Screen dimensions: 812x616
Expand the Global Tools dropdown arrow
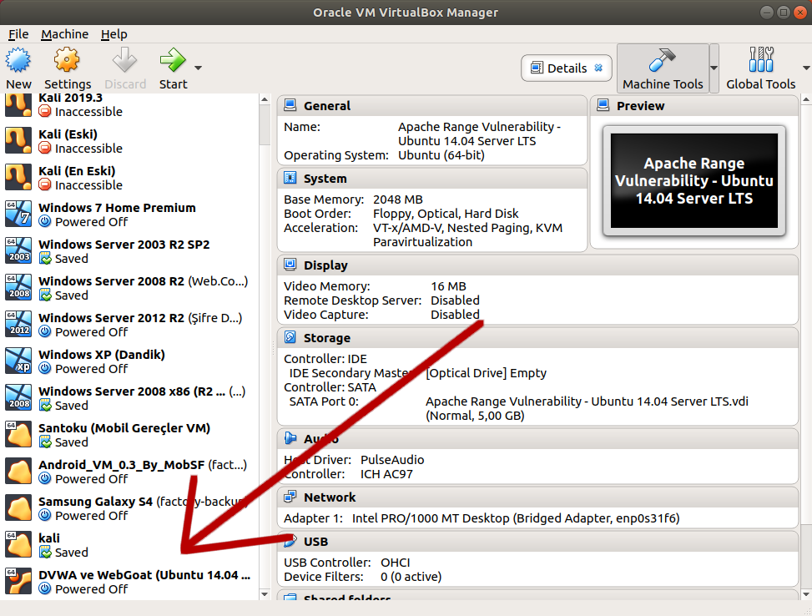pyautogui.click(x=806, y=68)
